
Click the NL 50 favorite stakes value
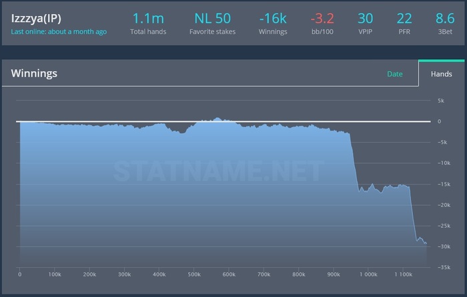[212, 19]
